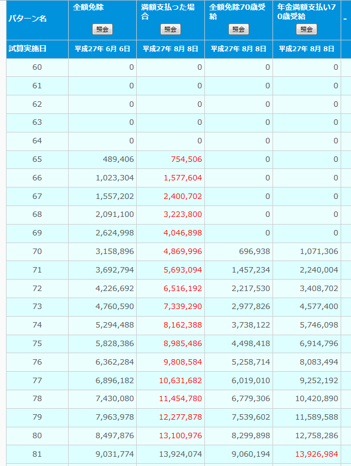Select value 9,031,774
Image resolution: width=351 pixels, height=466 pixels.
tap(114, 454)
